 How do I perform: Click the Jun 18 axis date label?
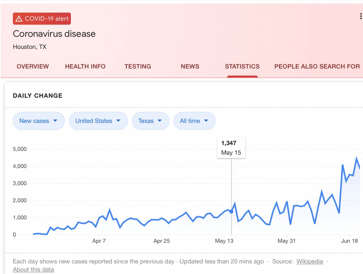pyautogui.click(x=350, y=241)
